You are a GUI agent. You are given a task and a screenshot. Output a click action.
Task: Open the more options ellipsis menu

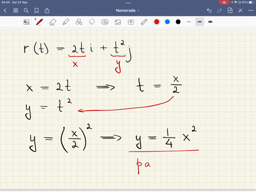click(251, 11)
